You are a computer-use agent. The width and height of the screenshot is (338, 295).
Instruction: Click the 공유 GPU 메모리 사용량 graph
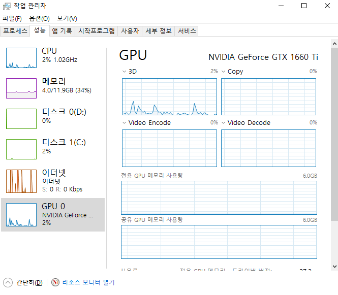tap(219, 242)
